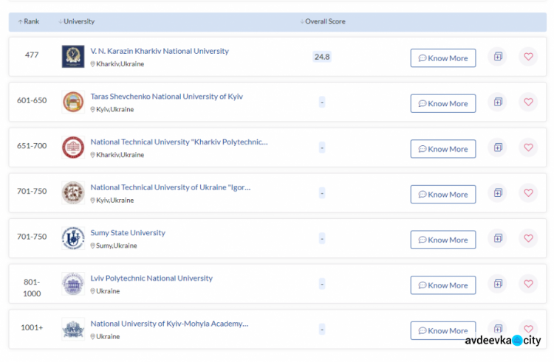The width and height of the screenshot is (554, 362).
Task: Click Know More for Sumy State University
Action: [443, 240]
